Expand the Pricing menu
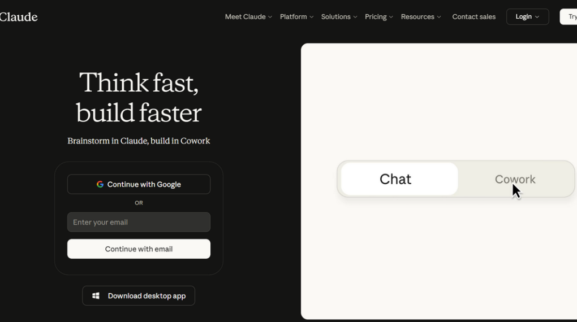This screenshot has height=322, width=577. coord(378,17)
